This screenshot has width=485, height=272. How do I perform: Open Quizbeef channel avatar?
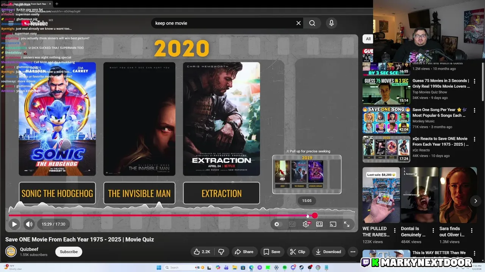tap(11, 252)
